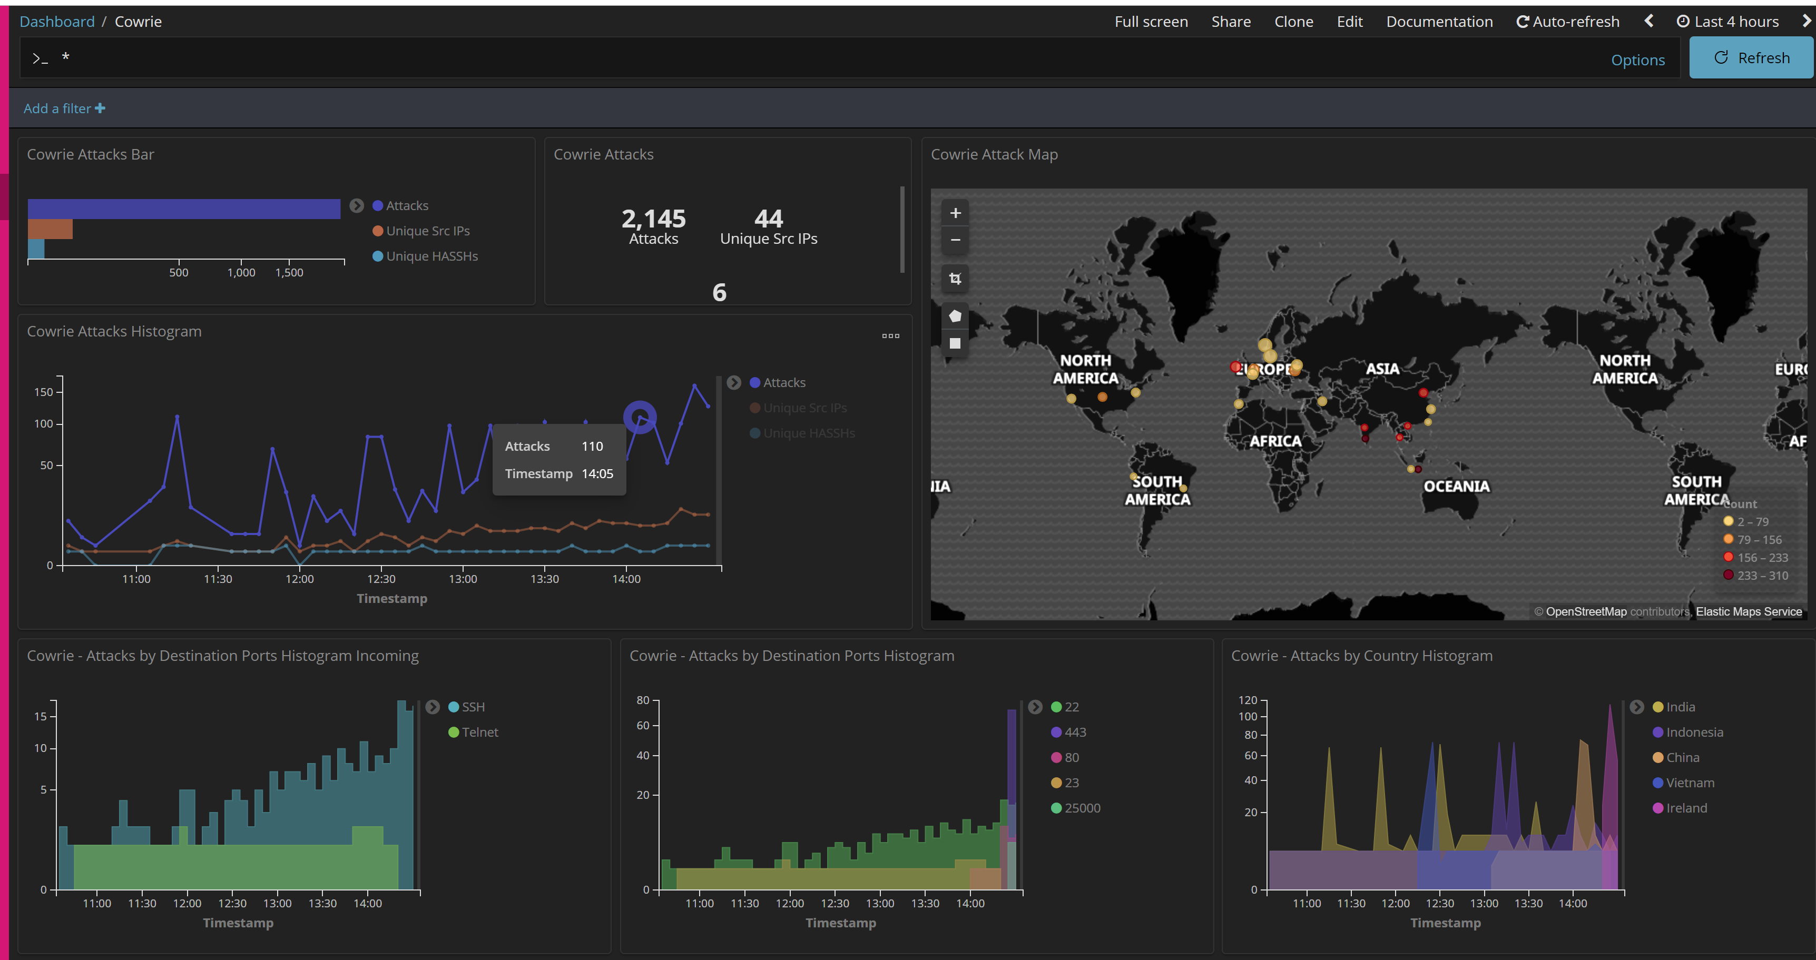Click '44' Unique Src IPs metric
The height and width of the screenshot is (960, 1816).
[x=769, y=219]
